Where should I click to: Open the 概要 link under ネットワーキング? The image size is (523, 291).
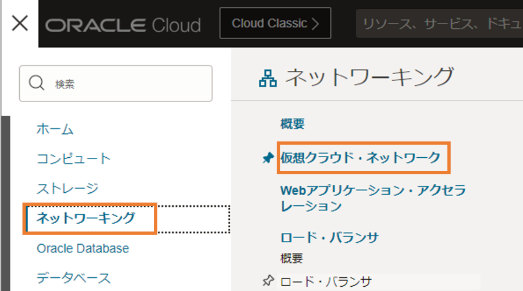(292, 125)
